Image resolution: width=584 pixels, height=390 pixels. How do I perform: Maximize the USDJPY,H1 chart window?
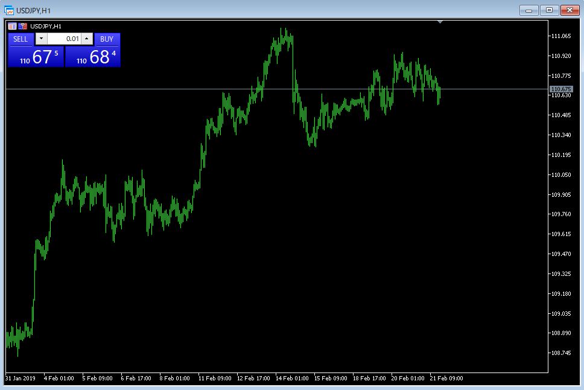pos(549,10)
